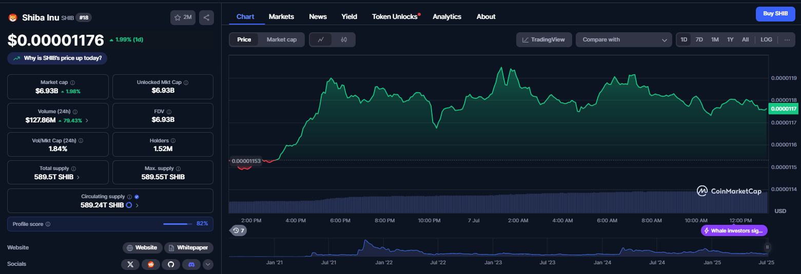Click the 589.55T SHIB max supply value
The image size is (801, 274).
coord(163,177)
